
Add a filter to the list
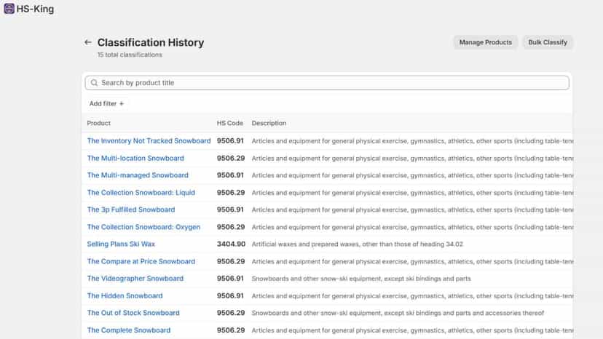pyautogui.click(x=106, y=103)
